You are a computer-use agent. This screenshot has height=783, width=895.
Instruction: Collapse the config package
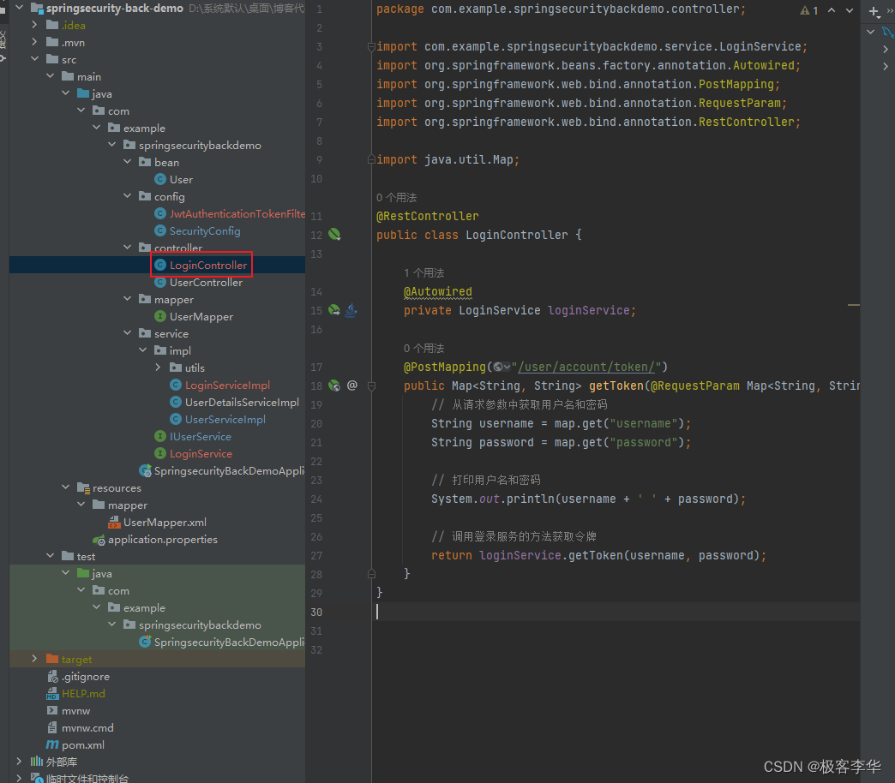click(127, 196)
